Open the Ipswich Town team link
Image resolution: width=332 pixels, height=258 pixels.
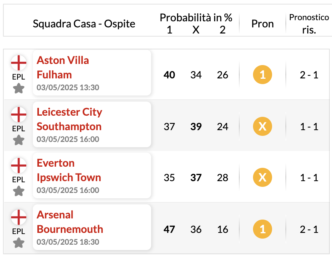click(69, 178)
